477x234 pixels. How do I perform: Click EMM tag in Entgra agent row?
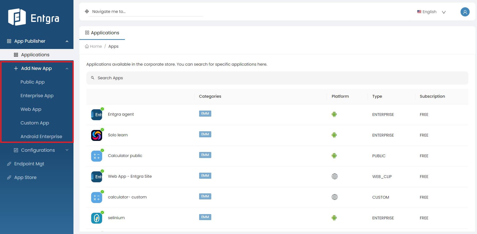pyautogui.click(x=205, y=114)
